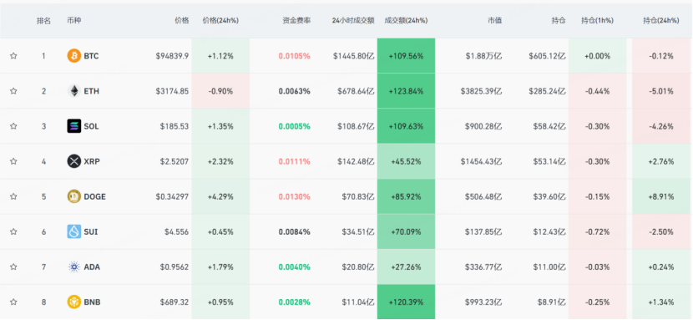Sort by 24小时成交额 column header
This screenshot has height=320, width=693.
pyautogui.click(x=353, y=21)
